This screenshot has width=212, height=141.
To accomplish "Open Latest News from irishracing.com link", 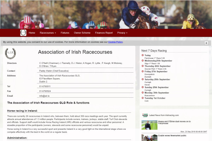I will pyautogui.click(x=164, y=115).
